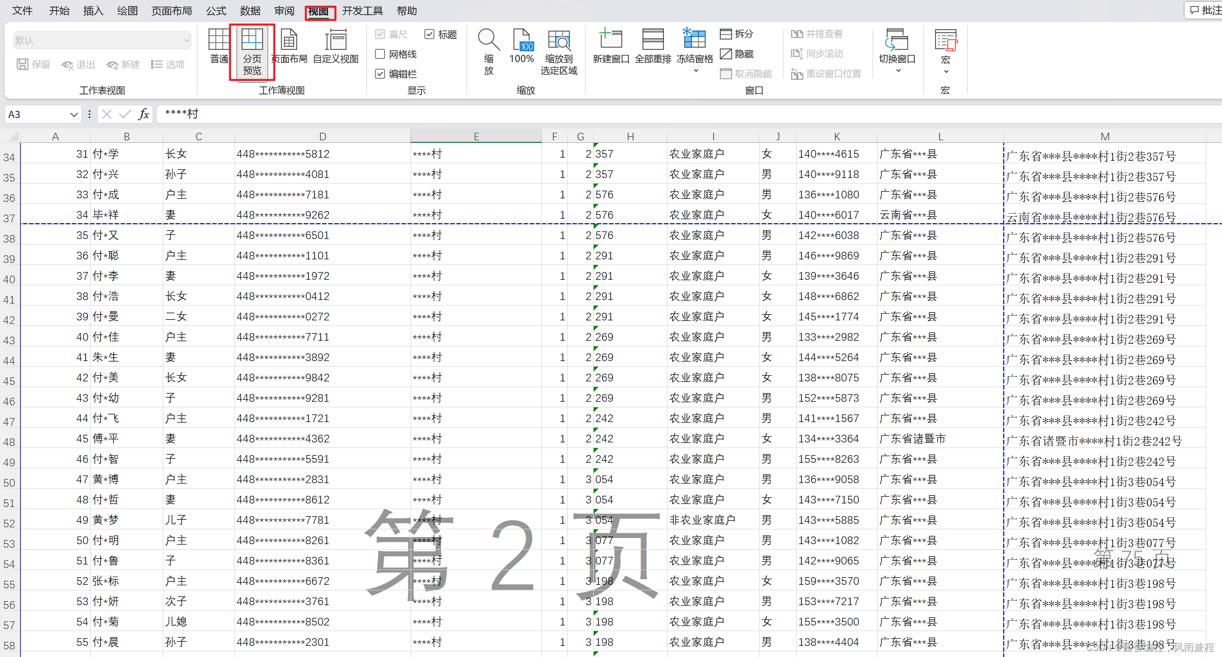Viewport: 1222px width, 657px height.
Task: Toggle the Gridlines (网格线) checkbox
Action: pos(380,54)
